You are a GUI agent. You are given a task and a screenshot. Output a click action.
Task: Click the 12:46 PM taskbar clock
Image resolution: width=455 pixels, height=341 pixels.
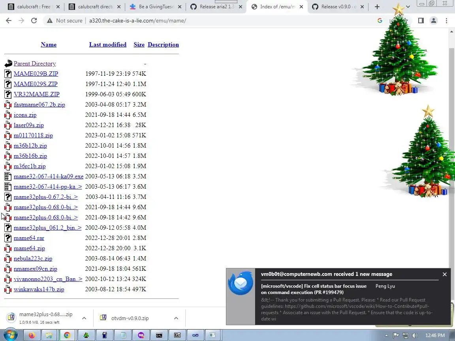(435, 335)
